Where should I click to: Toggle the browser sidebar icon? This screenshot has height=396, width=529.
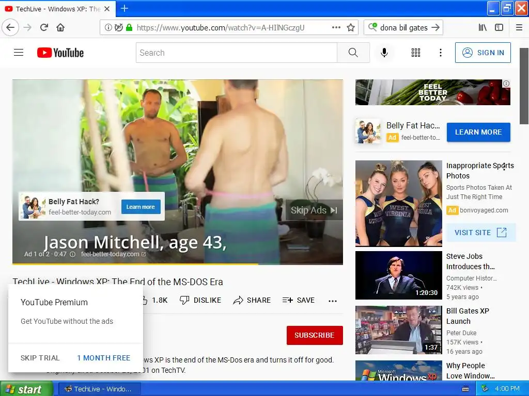499,28
